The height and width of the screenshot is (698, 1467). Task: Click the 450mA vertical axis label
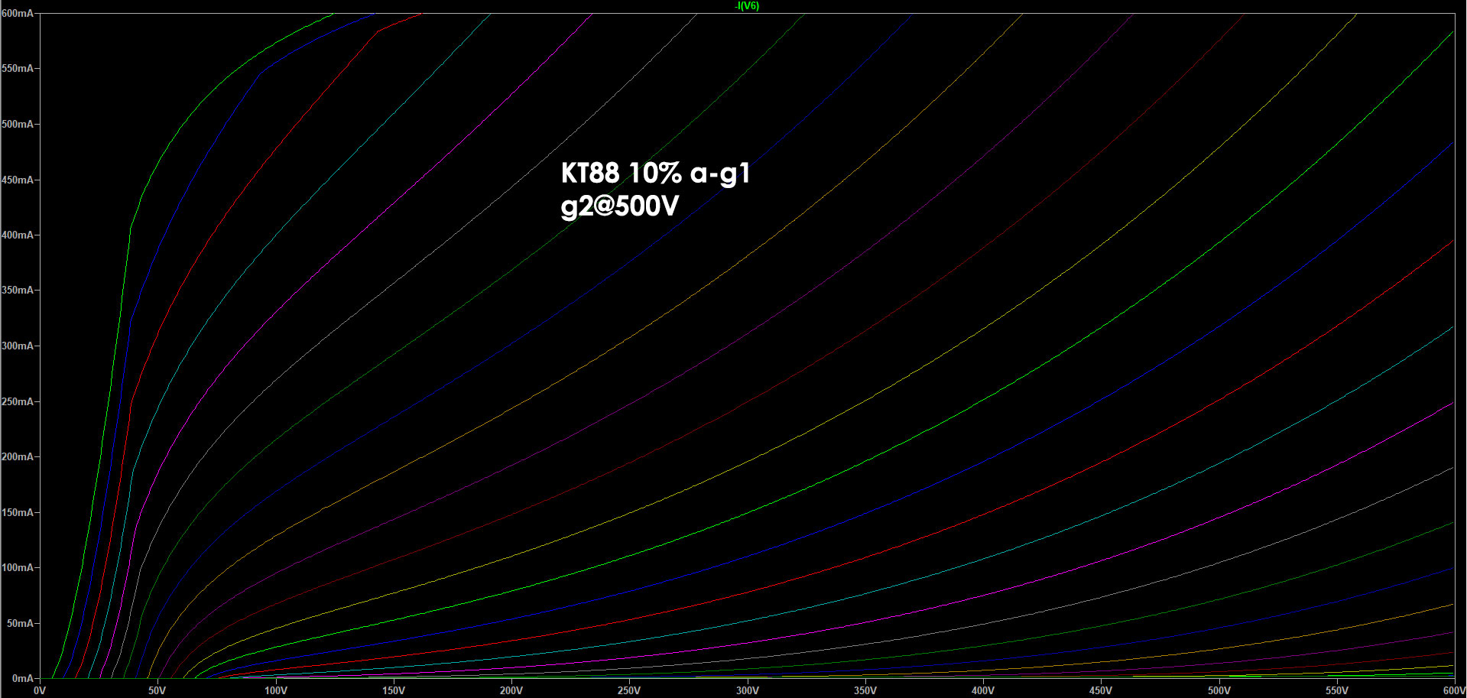[17, 180]
